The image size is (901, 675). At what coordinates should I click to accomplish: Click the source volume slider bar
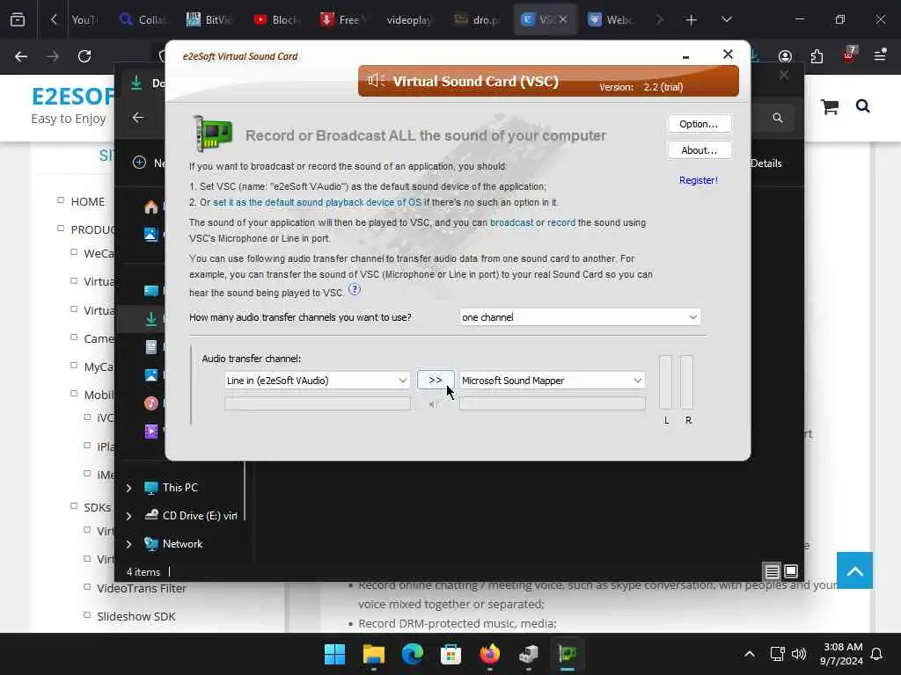[317, 404]
